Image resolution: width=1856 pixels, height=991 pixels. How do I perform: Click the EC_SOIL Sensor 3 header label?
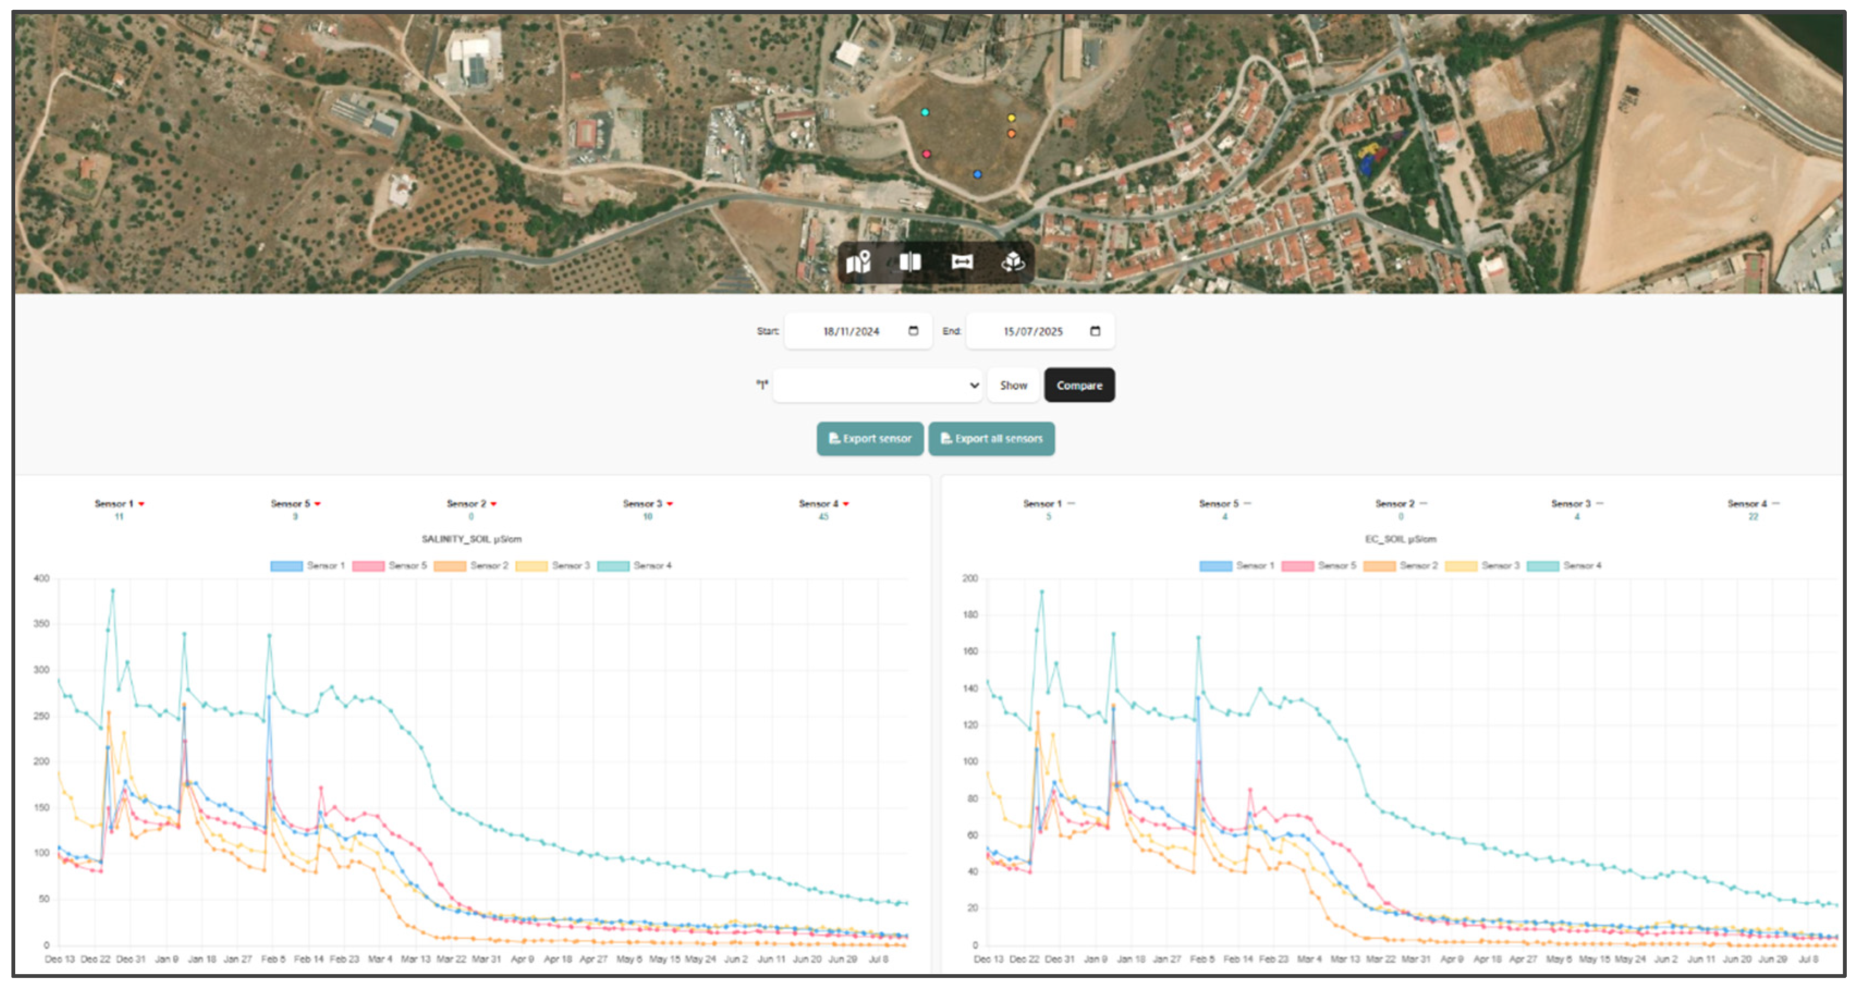pos(1571,504)
